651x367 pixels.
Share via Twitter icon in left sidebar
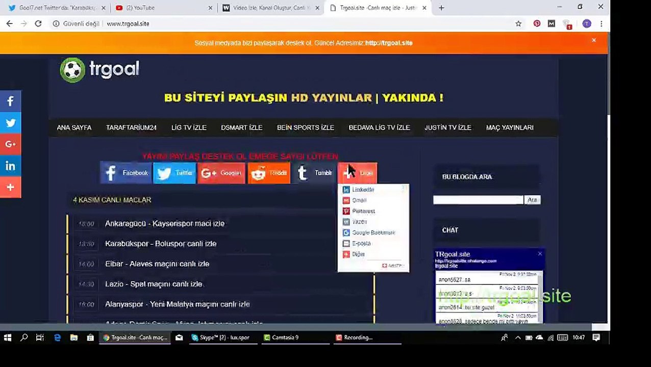click(x=10, y=123)
